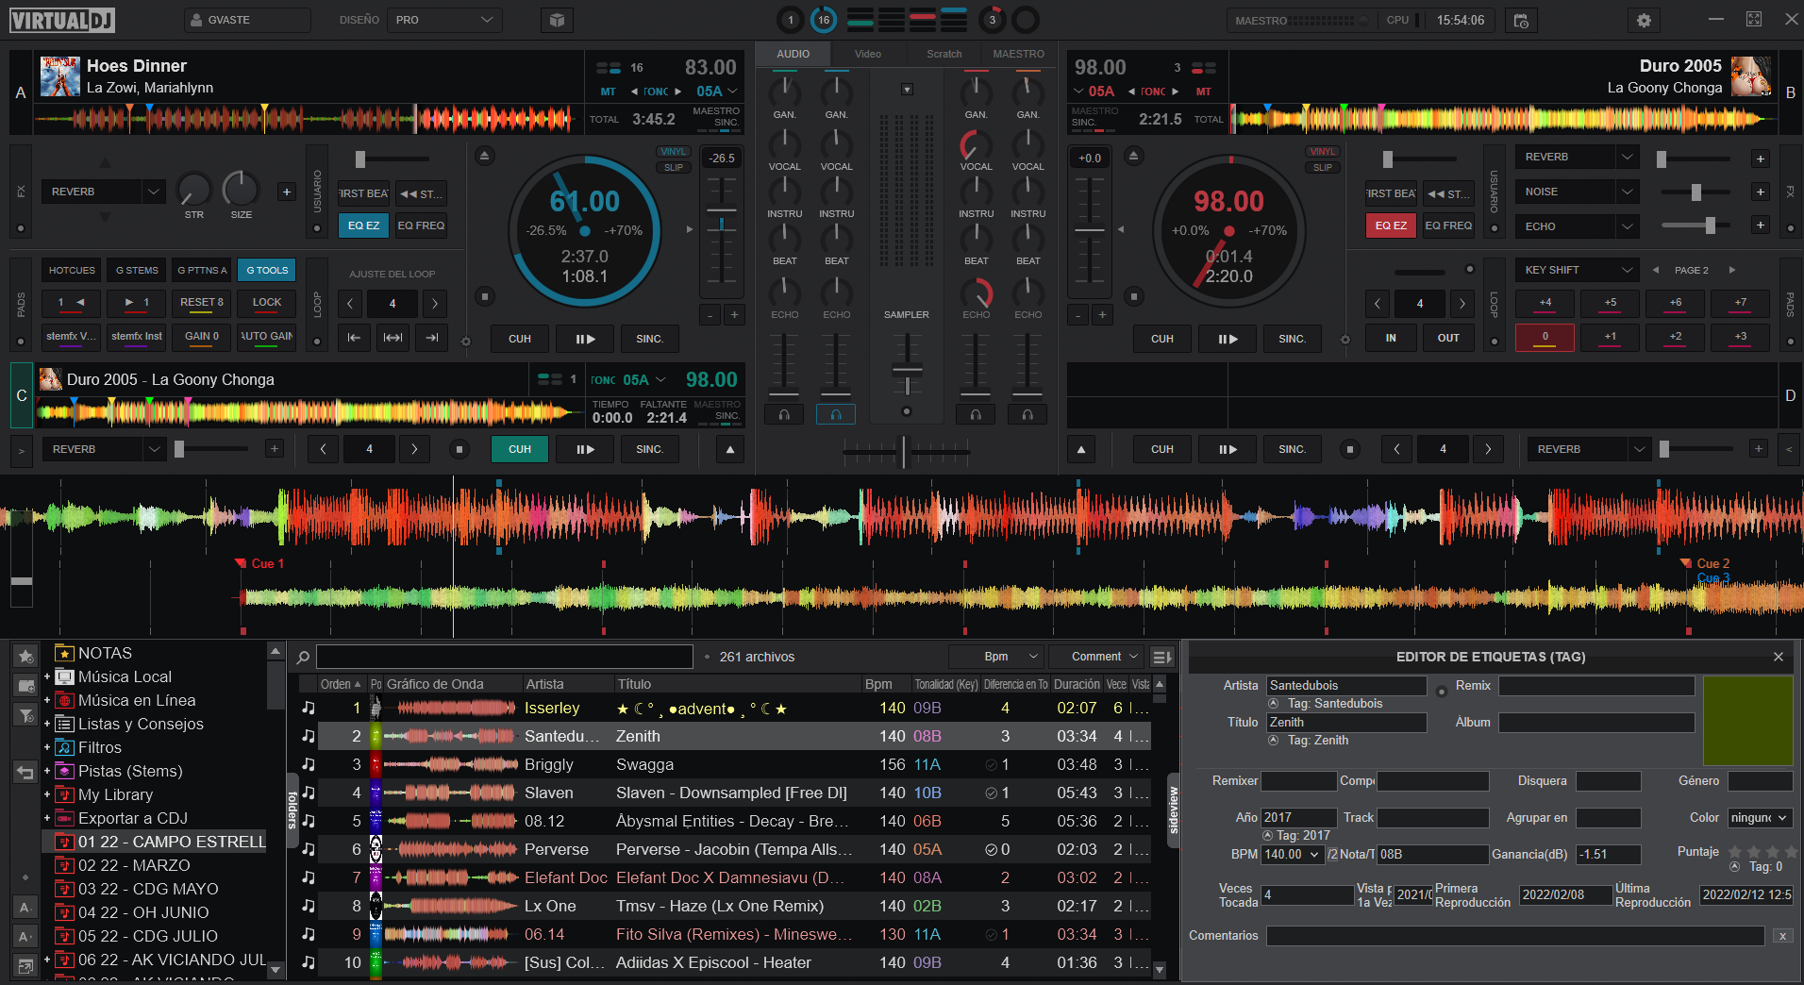1804x985 pixels.
Task: Click the 3D cube layout icon
Action: tap(557, 20)
